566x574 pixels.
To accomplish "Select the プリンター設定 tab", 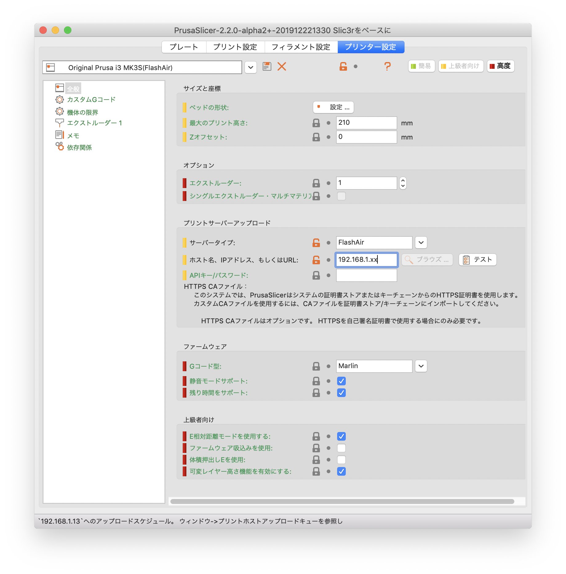I will pos(371,47).
